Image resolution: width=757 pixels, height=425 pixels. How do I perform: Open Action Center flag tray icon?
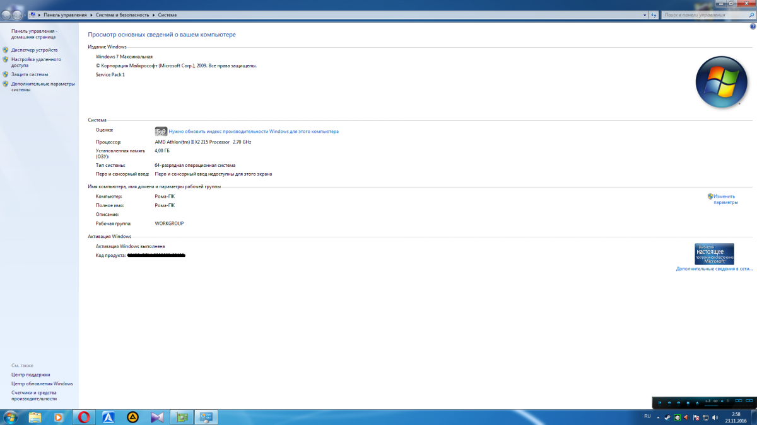(696, 417)
